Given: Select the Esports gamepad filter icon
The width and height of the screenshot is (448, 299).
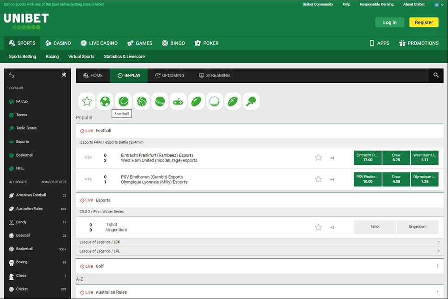Looking at the screenshot, I should point(178,101).
